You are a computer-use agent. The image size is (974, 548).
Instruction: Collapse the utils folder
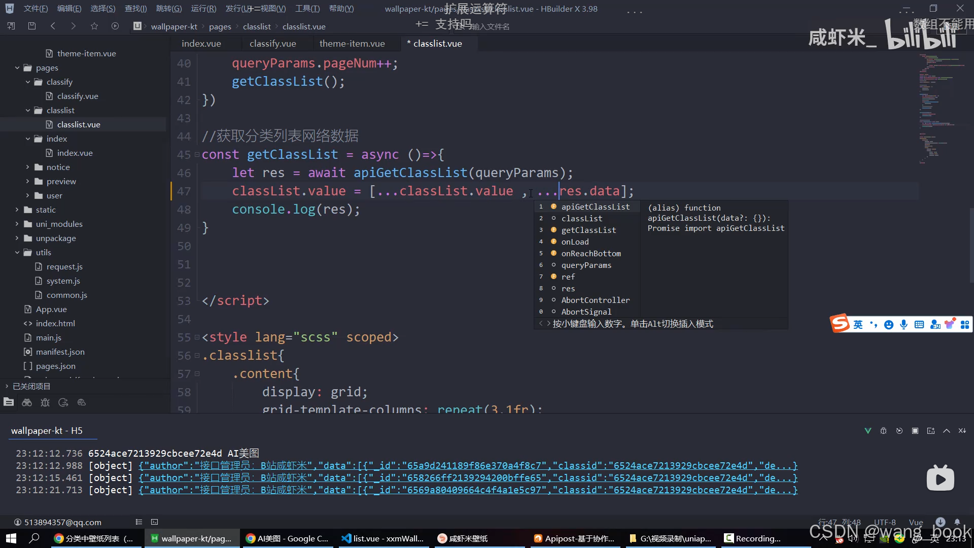coord(17,252)
